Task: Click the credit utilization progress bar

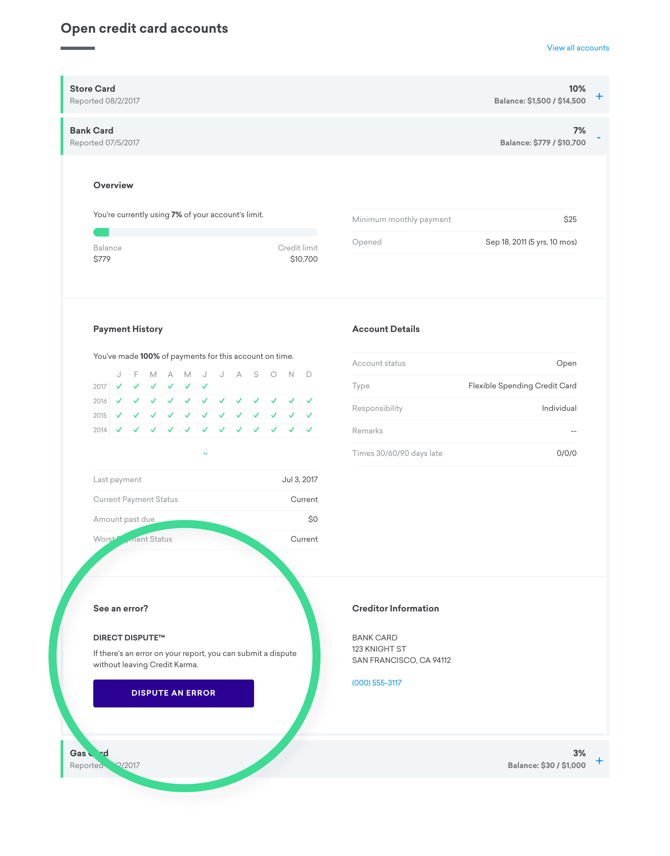Action: pyautogui.click(x=205, y=232)
